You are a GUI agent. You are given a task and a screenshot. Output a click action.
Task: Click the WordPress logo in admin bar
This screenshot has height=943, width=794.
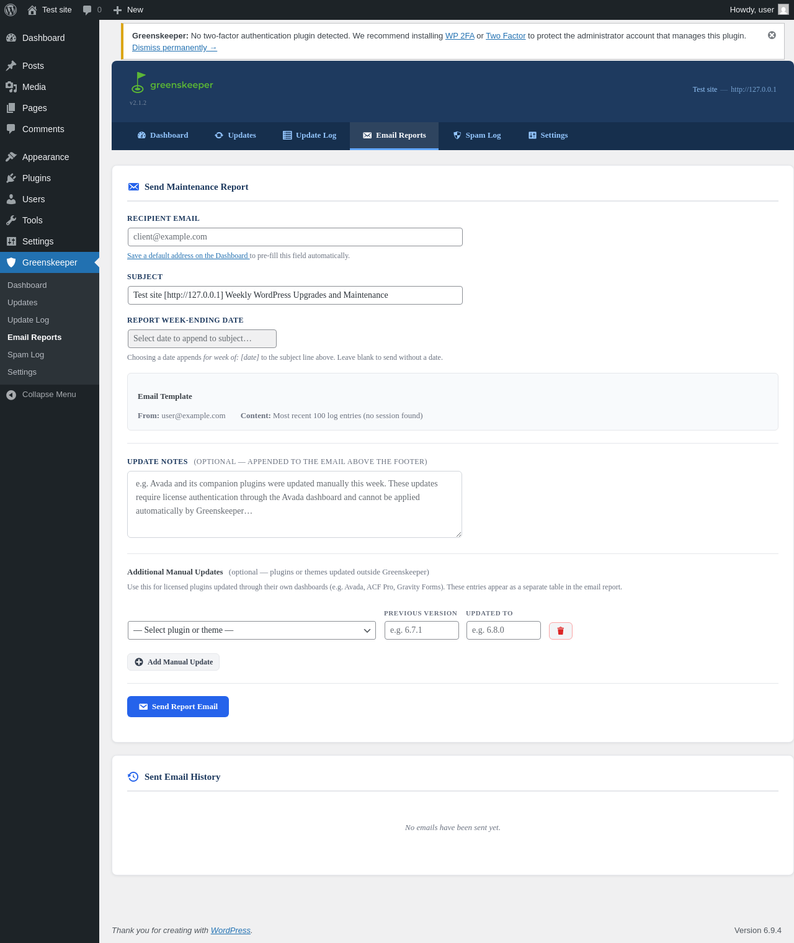click(11, 10)
